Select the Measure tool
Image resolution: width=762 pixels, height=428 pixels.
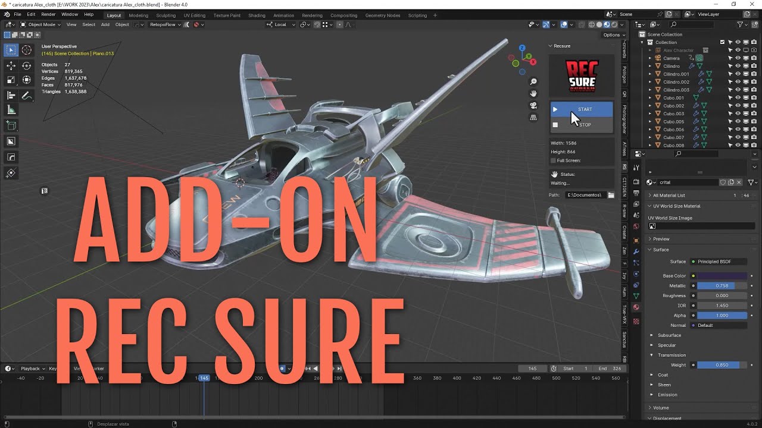pos(11,110)
